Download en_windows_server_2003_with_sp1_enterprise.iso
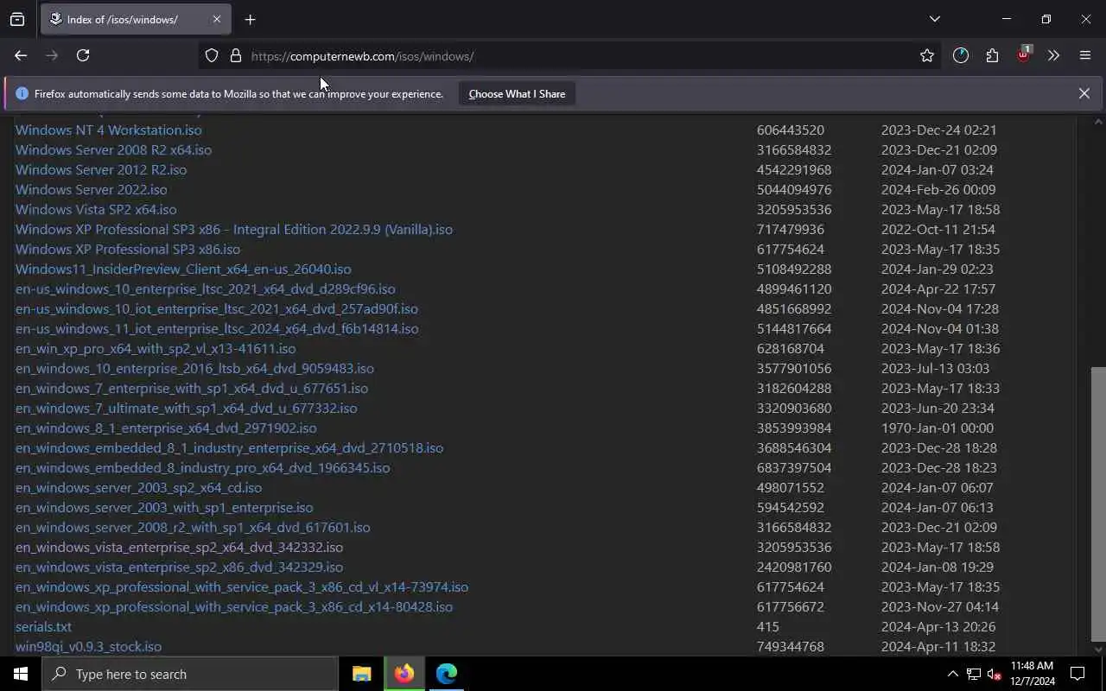The image size is (1106, 691). tap(164, 508)
